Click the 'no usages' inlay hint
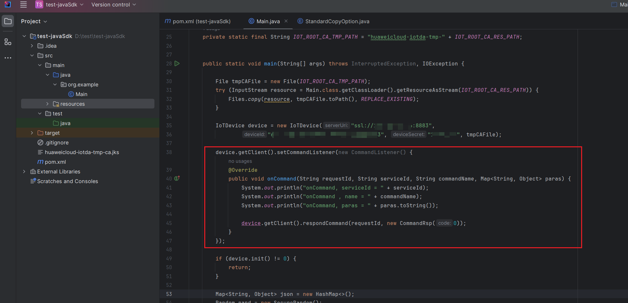628x303 pixels. click(240, 161)
